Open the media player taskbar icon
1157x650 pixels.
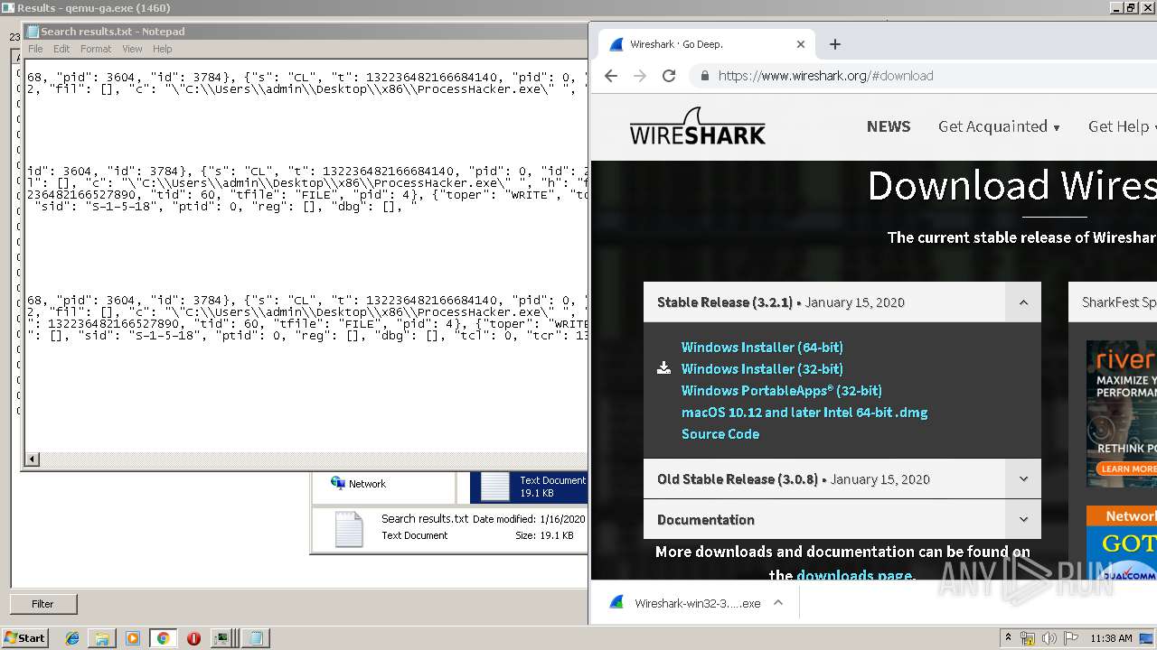coord(133,638)
